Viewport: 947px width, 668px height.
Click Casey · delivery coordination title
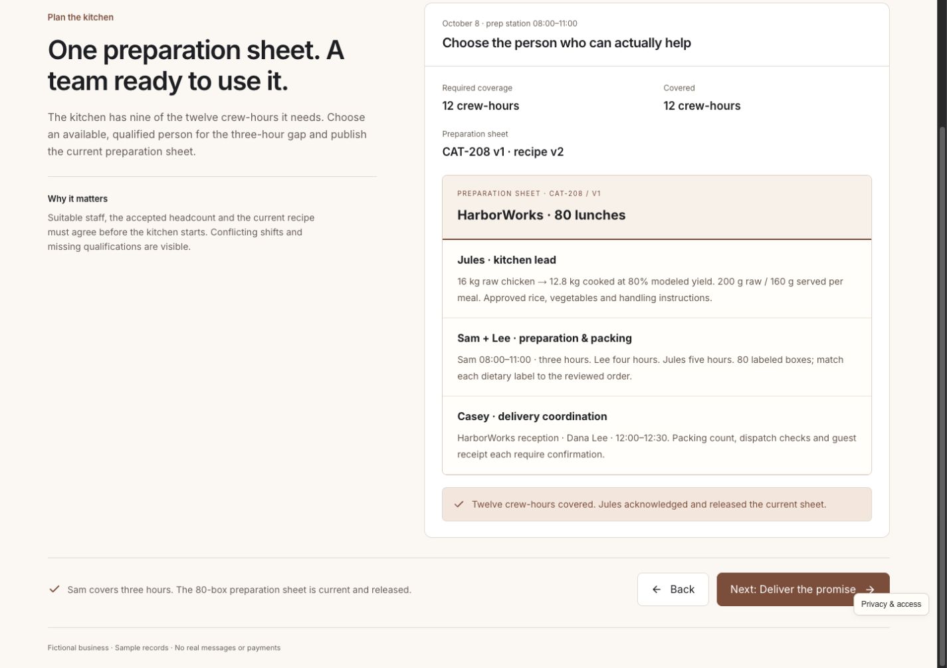click(x=532, y=417)
